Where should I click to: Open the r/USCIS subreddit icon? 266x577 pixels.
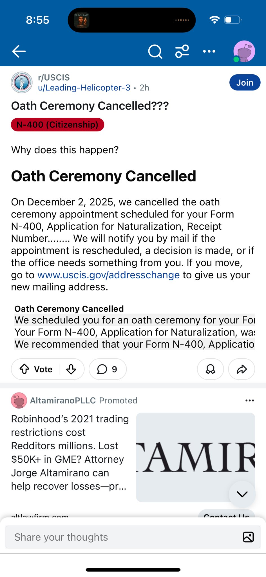(22, 82)
